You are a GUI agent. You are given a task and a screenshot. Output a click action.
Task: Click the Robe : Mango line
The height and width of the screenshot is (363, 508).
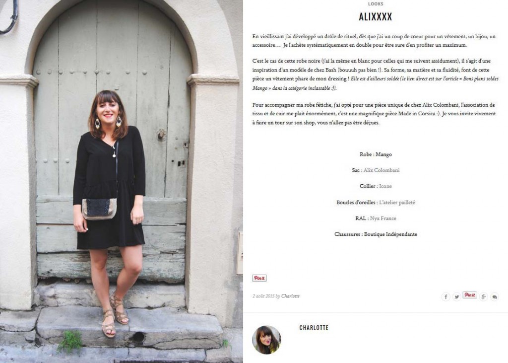tap(376, 154)
